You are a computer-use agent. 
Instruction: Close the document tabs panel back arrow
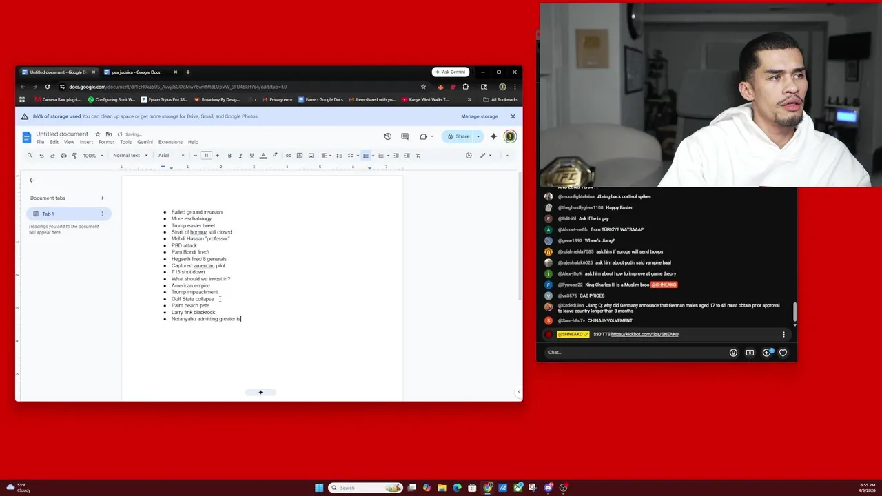(32, 180)
